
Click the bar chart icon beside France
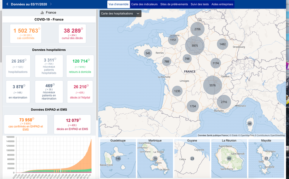[x=42, y=13]
